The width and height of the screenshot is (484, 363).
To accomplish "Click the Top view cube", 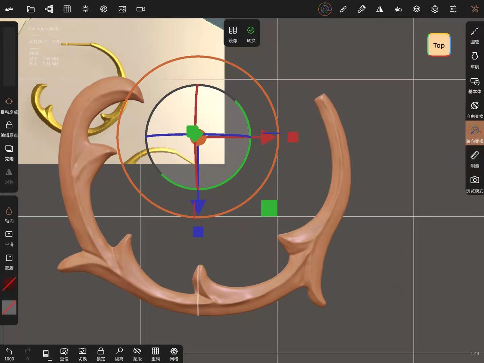I will click(439, 45).
